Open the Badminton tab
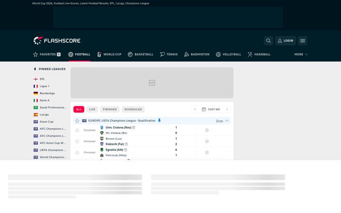 (197, 54)
